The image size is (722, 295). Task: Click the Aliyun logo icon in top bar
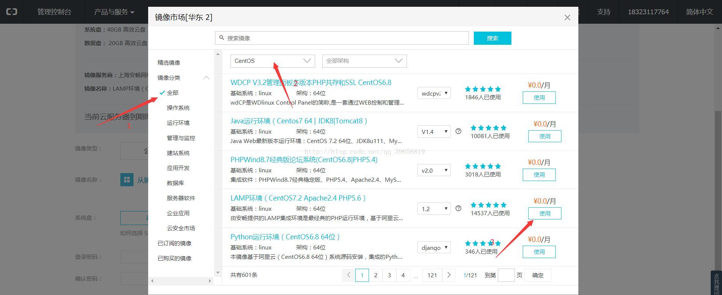pyautogui.click(x=12, y=12)
